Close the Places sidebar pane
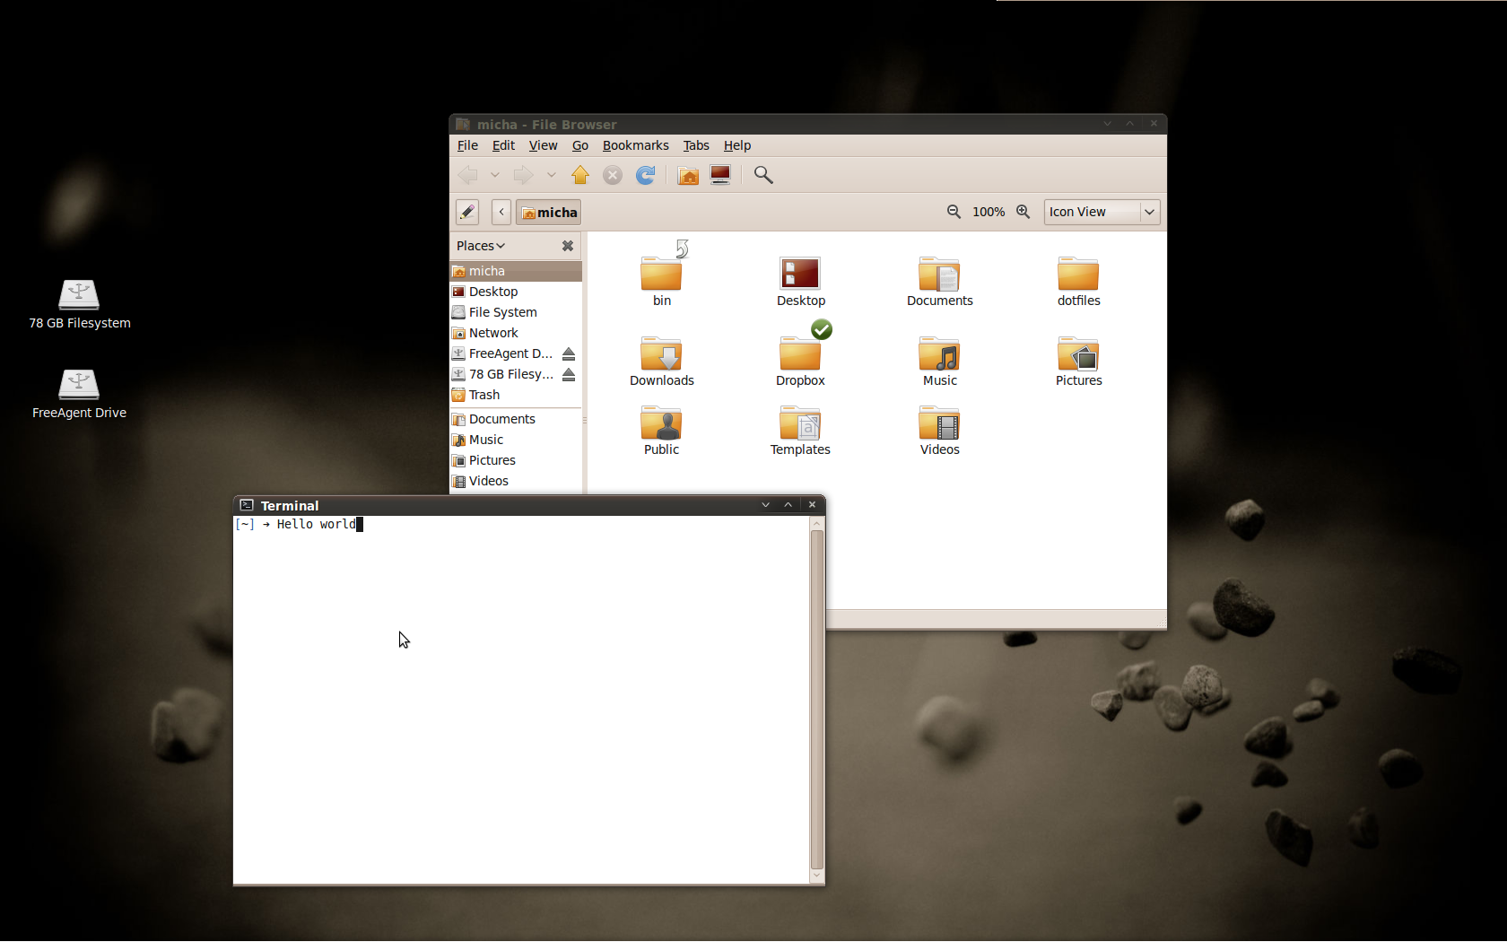The image size is (1507, 942). [568, 246]
